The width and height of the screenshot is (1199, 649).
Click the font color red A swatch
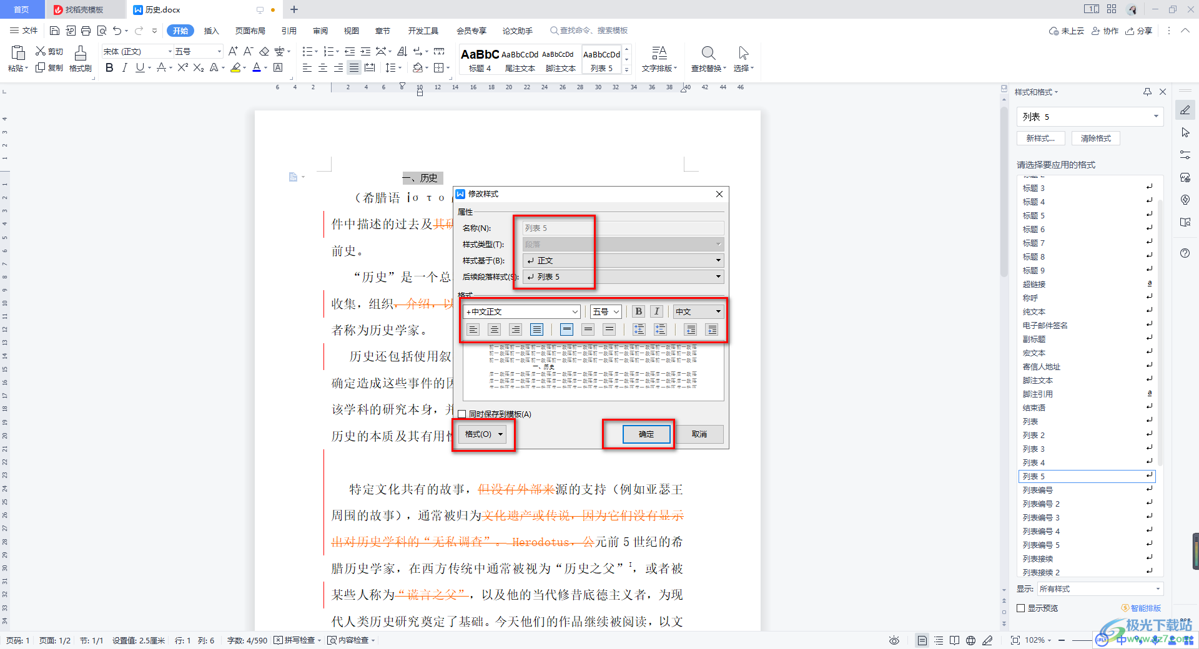(256, 67)
